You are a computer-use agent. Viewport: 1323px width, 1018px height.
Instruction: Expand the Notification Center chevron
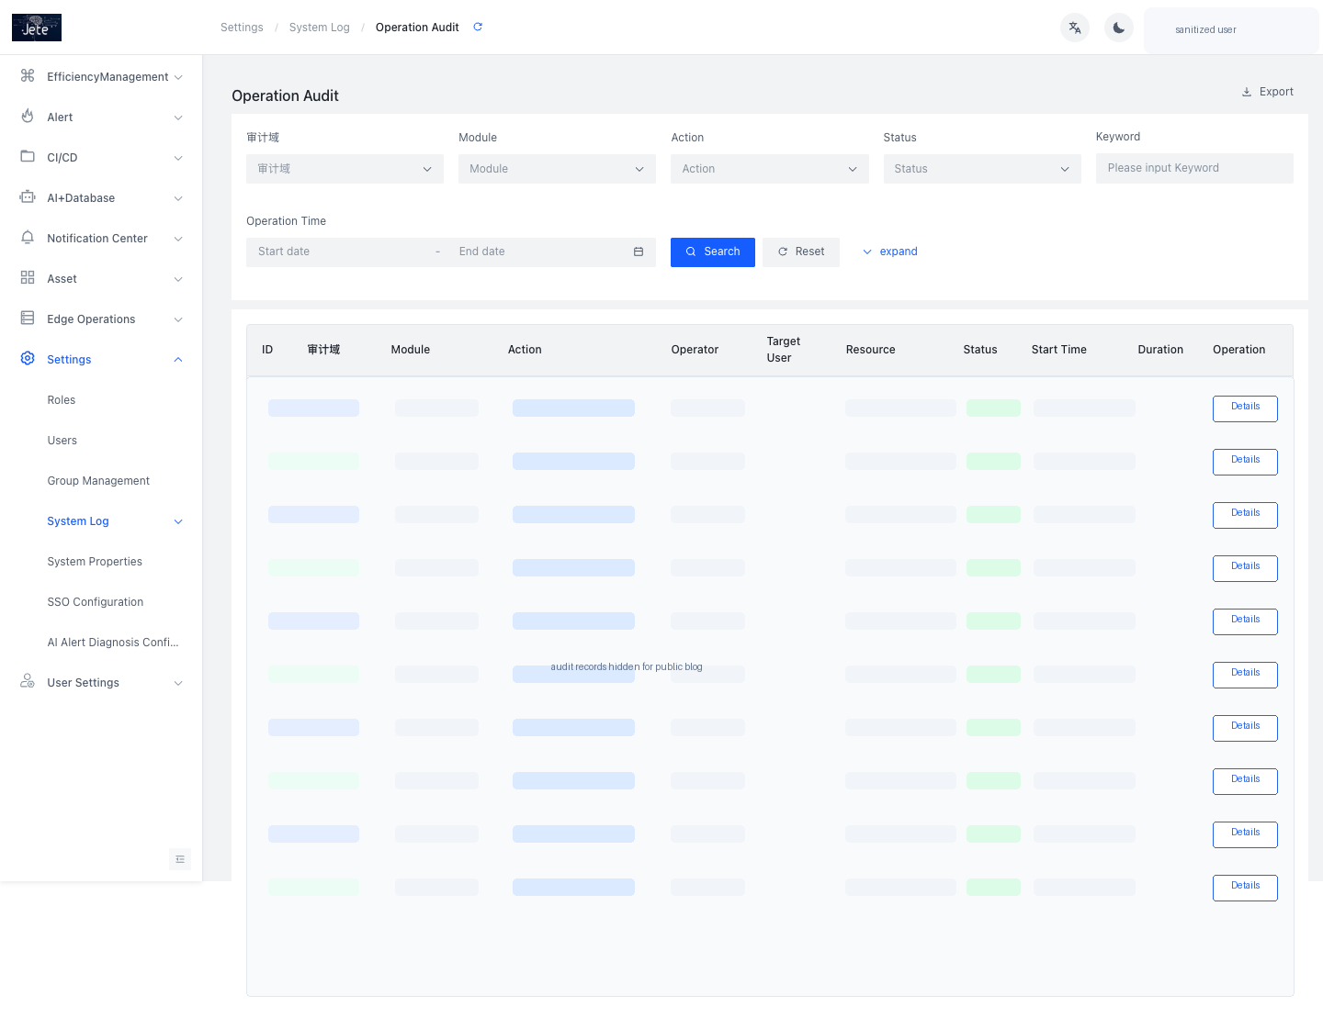click(x=178, y=239)
